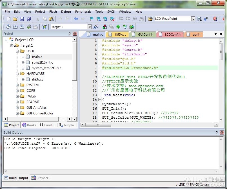Expand GUI_AntiAlias group
This screenshot has width=227, height=189.
click(x=17, y=108)
